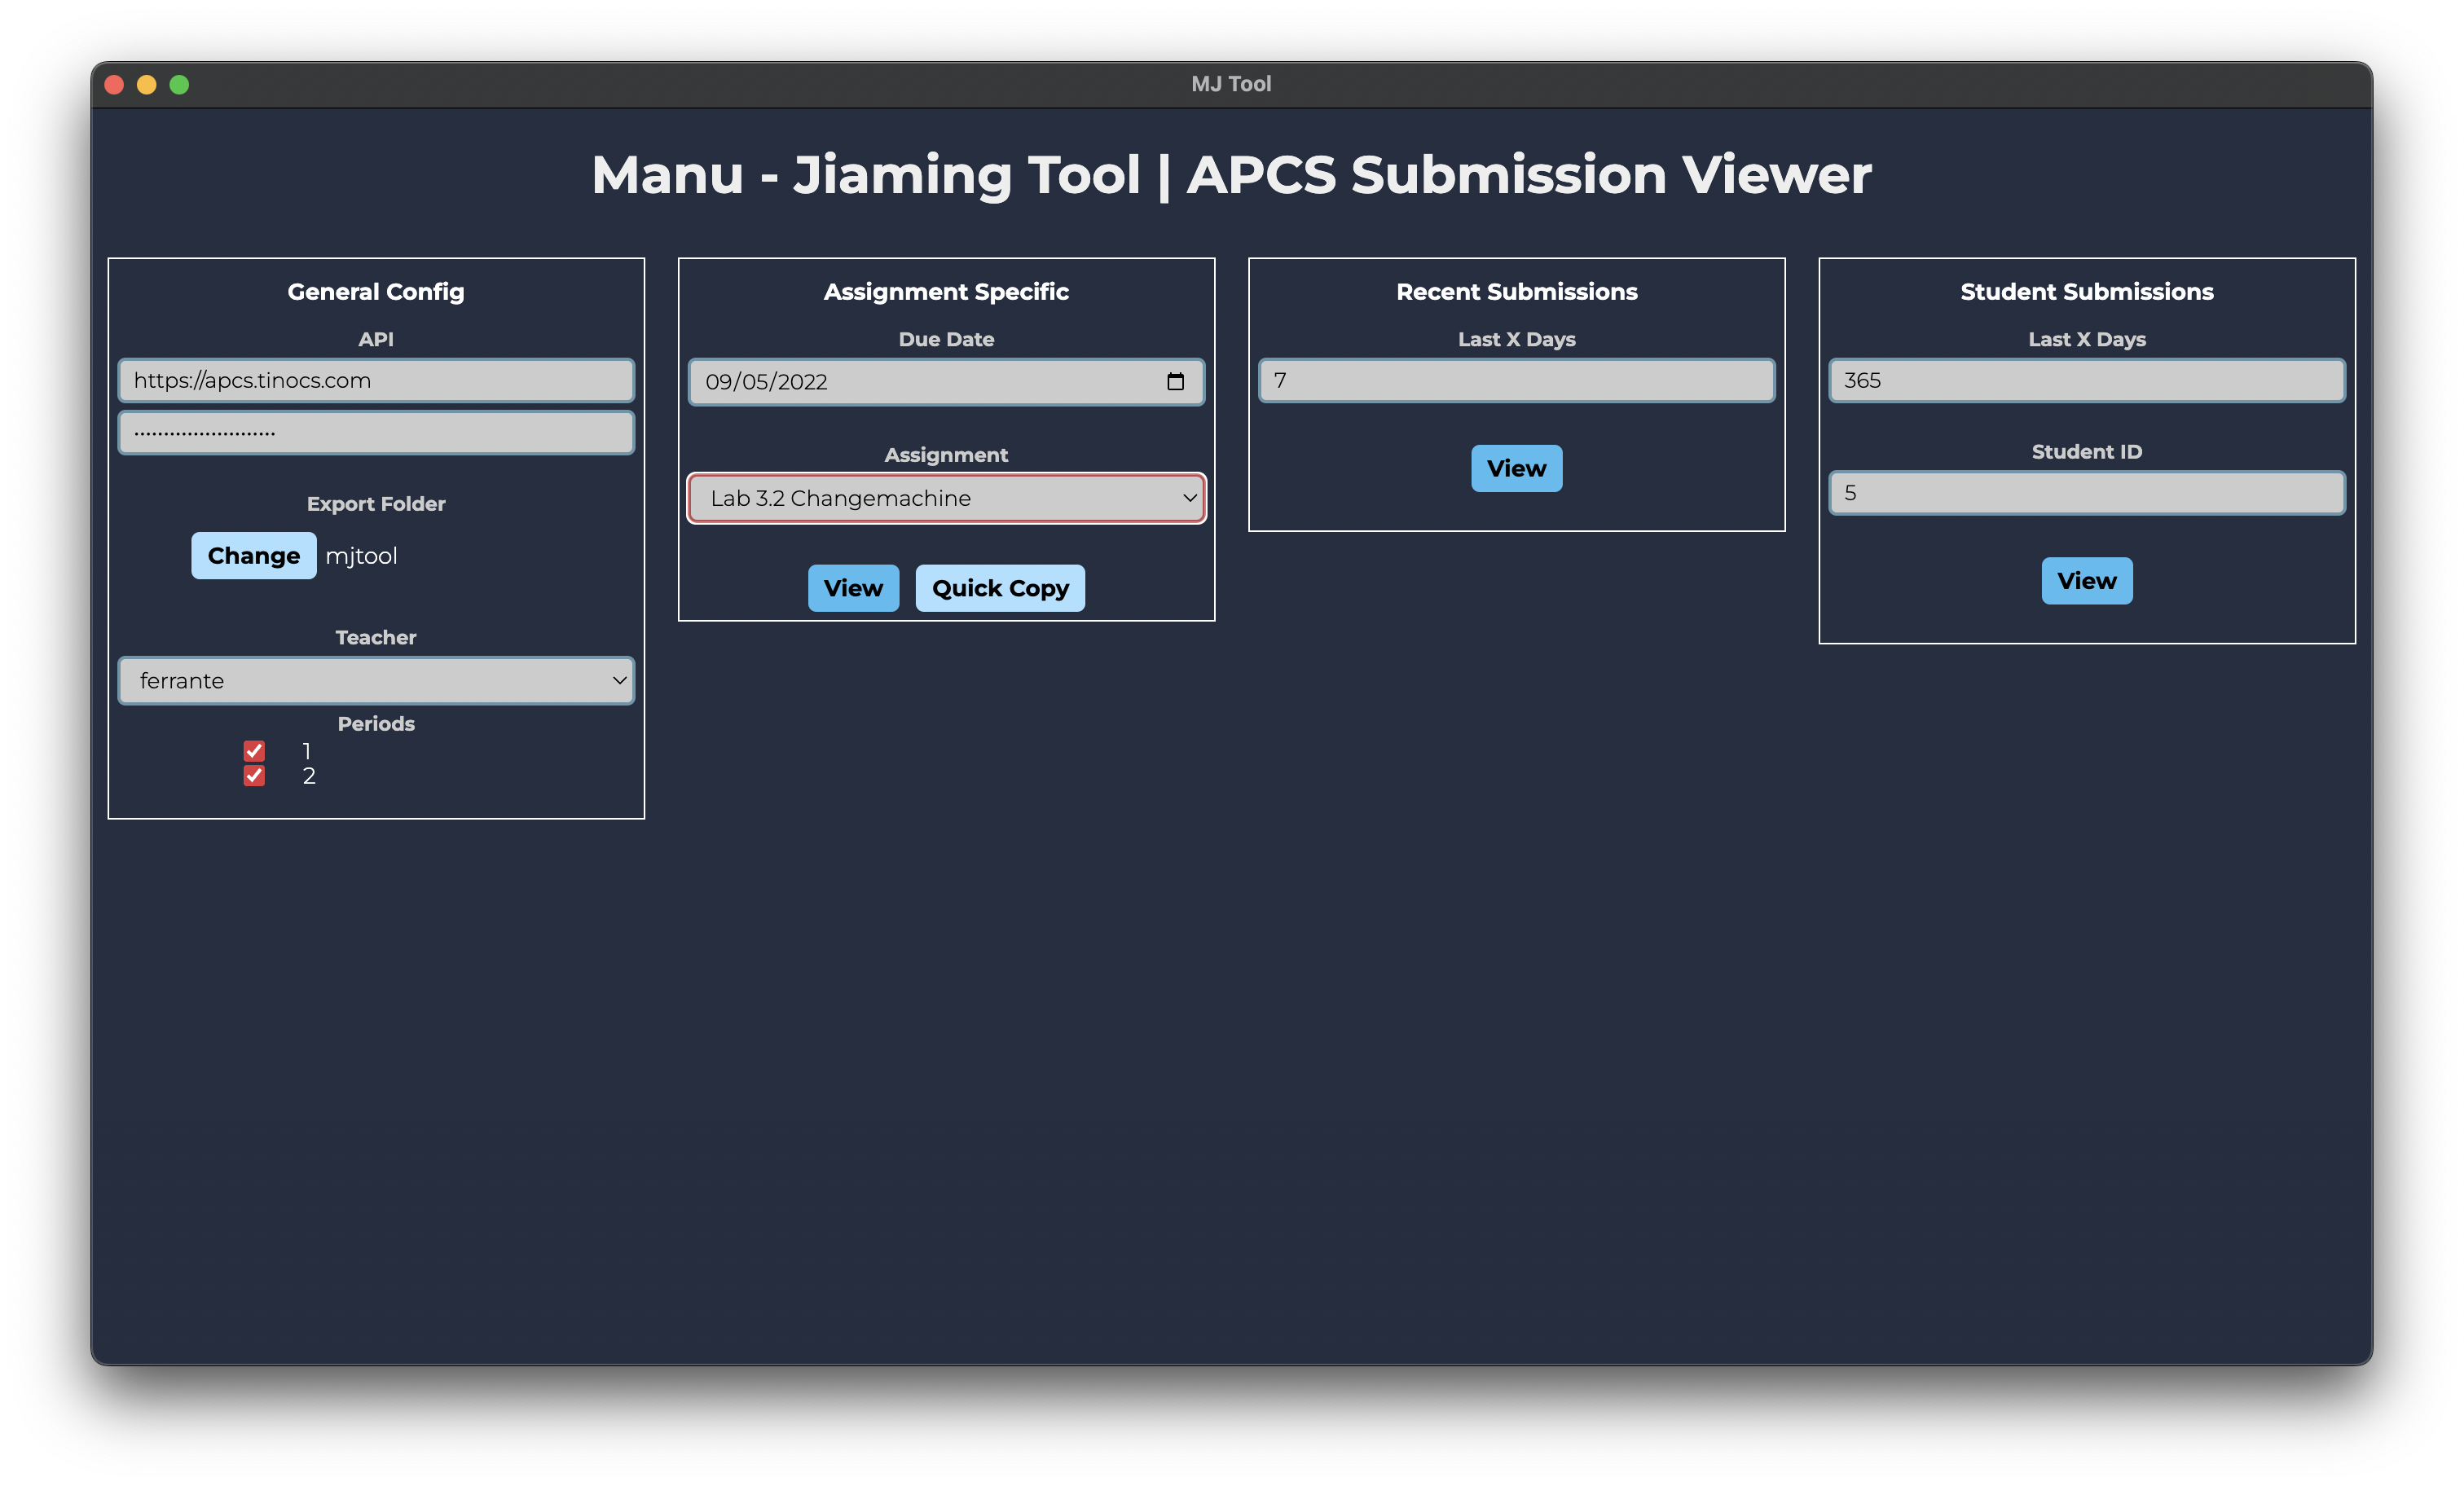
Task: Focus the API URL input field
Action: pos(376,380)
